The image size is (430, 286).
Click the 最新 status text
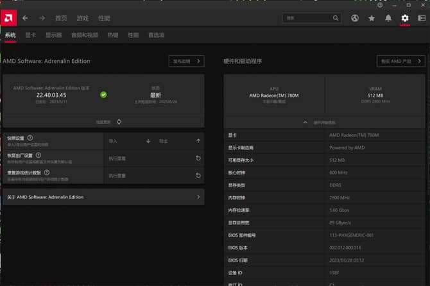coord(155,95)
